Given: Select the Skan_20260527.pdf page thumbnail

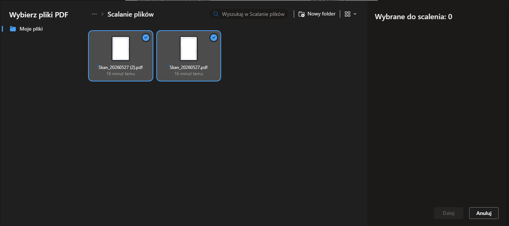Looking at the screenshot, I should [189, 48].
